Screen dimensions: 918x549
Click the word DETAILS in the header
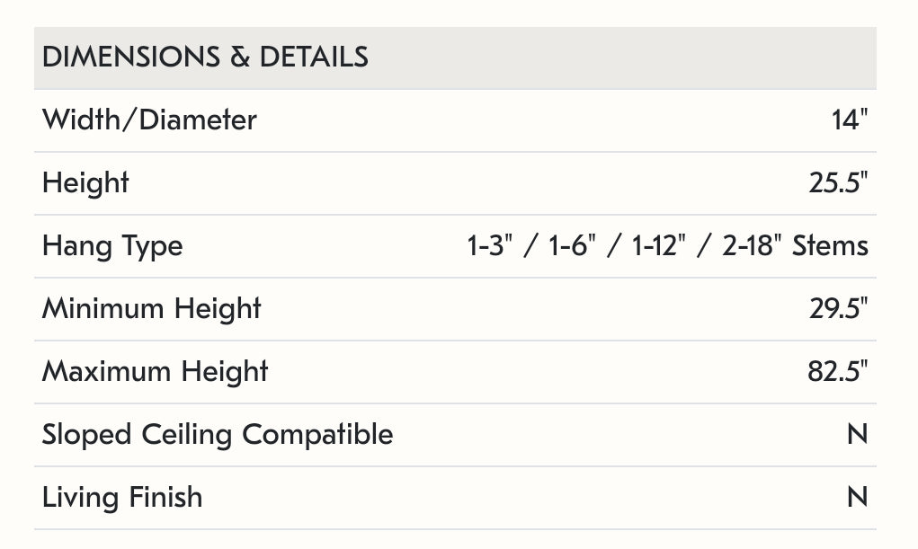pos(314,58)
